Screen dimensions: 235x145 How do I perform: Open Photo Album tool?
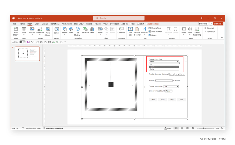pyautogui.click(x=48, y=31)
